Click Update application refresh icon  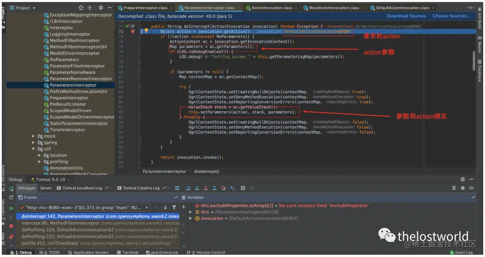tap(11, 197)
